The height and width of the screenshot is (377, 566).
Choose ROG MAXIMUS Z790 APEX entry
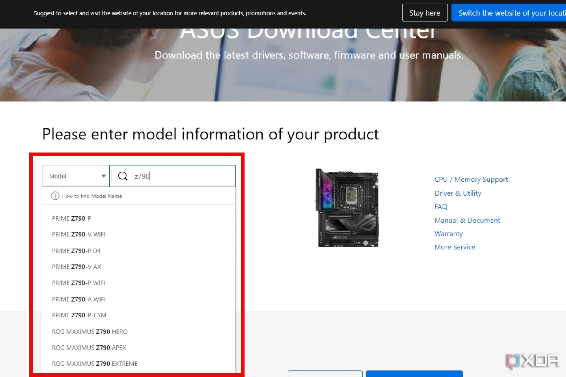tap(89, 348)
